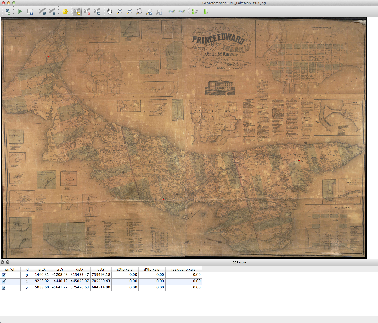Click the Open Raster icon
378x323 pixels.
(x=7, y=12)
